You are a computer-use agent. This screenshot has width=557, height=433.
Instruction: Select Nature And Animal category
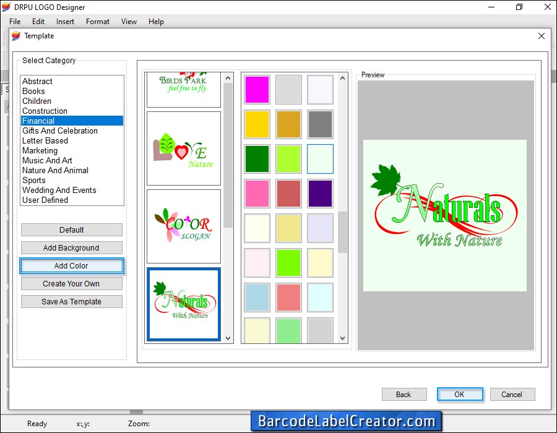[72, 170]
